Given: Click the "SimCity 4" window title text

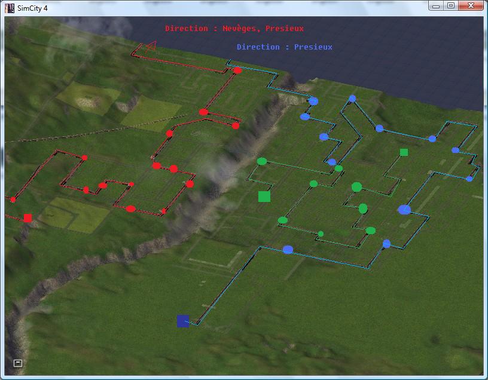Looking at the screenshot, I should click(33, 7).
